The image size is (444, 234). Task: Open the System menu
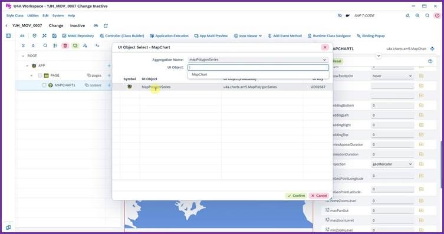coord(58,15)
